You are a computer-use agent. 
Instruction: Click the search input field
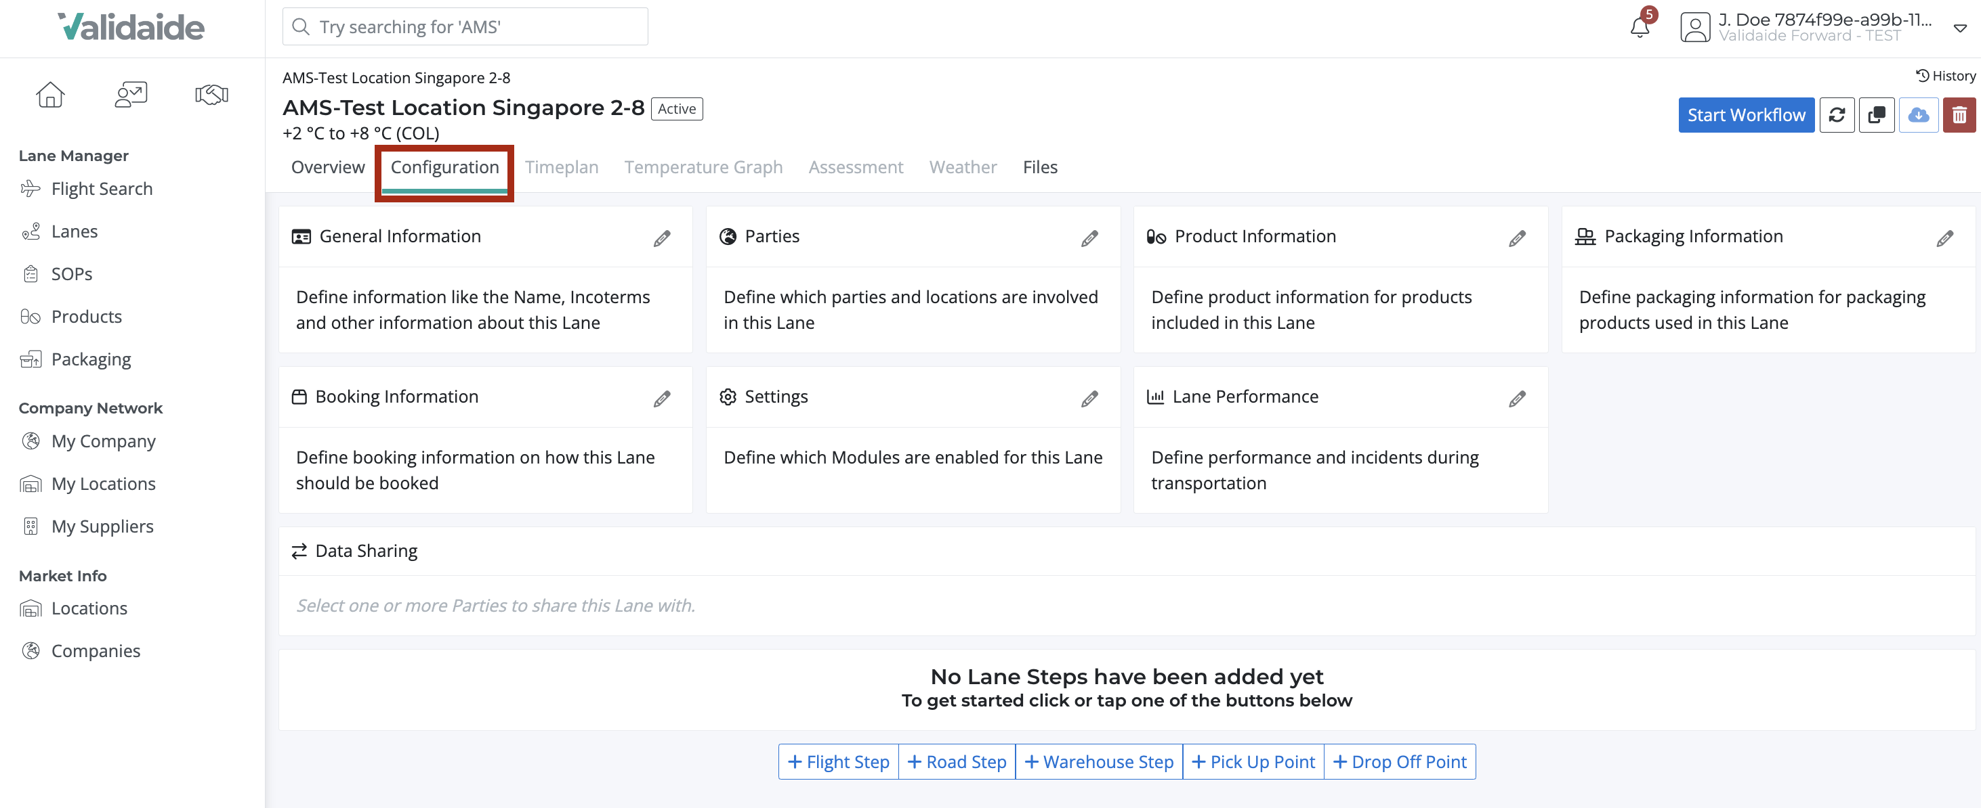465,27
